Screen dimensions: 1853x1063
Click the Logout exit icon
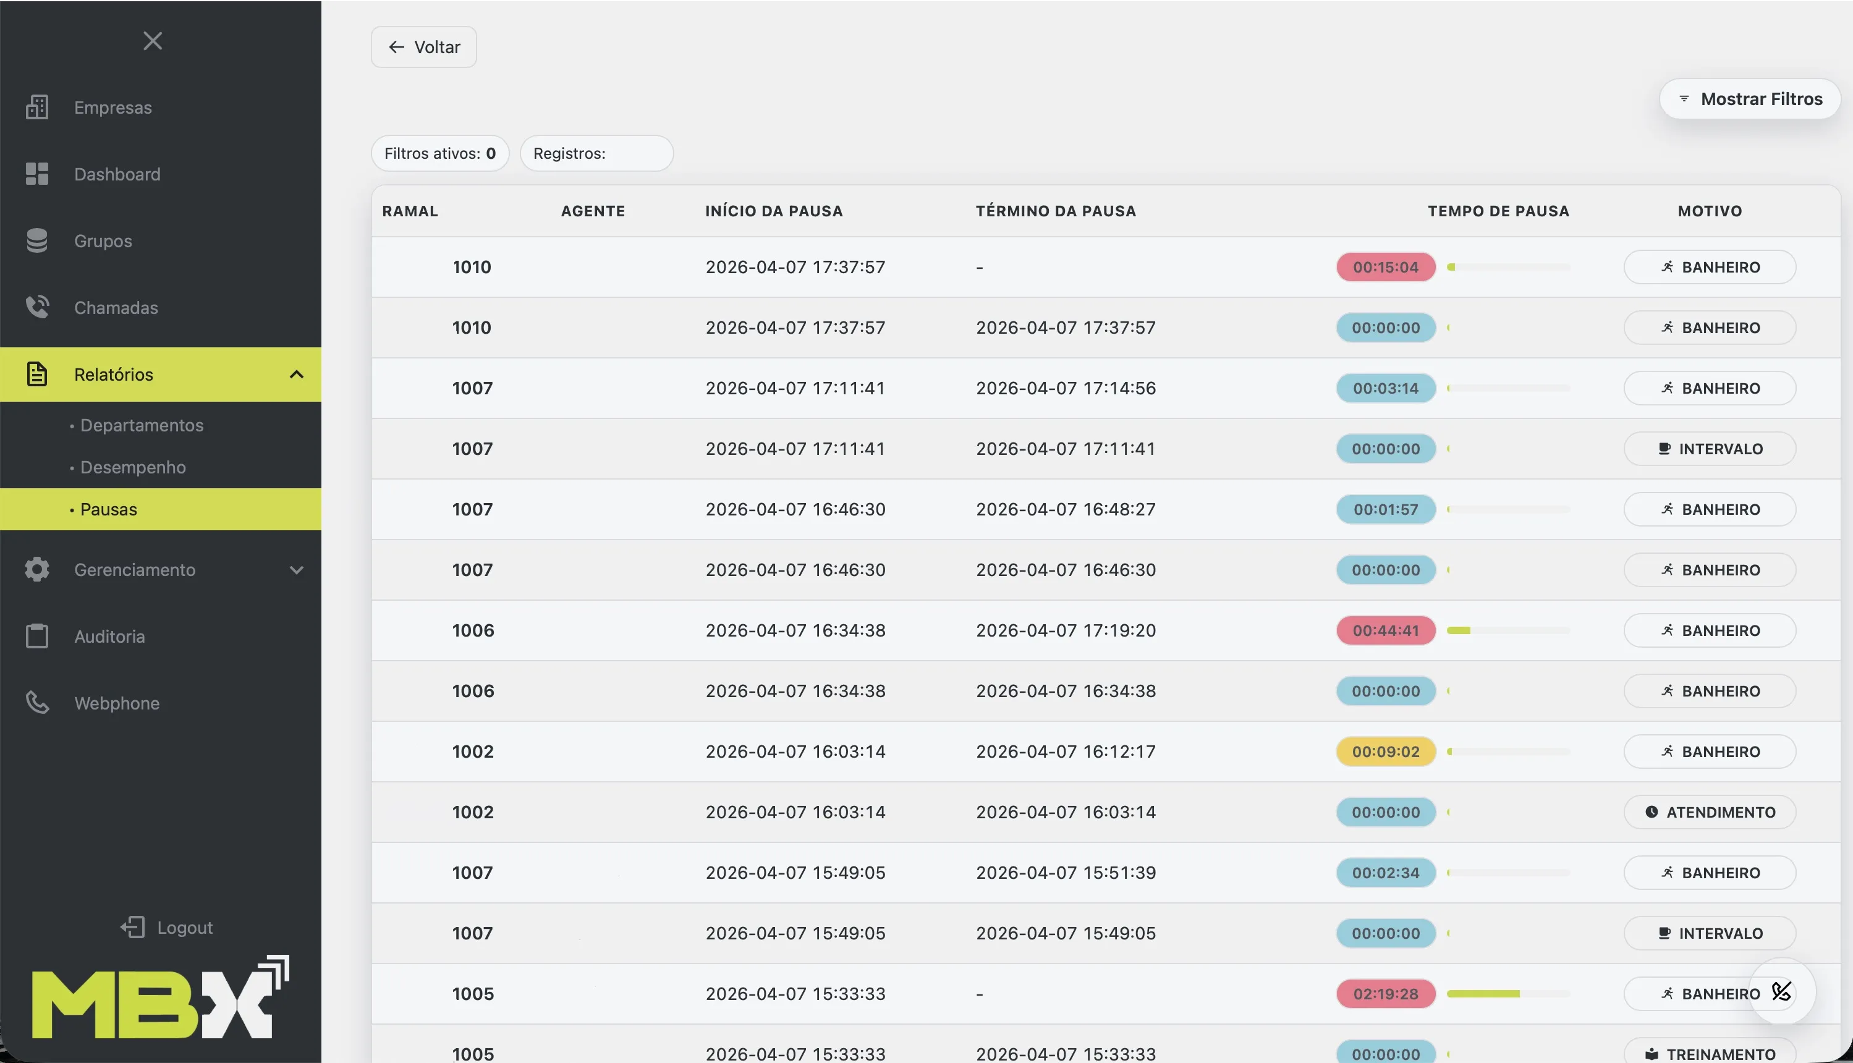[x=133, y=927]
